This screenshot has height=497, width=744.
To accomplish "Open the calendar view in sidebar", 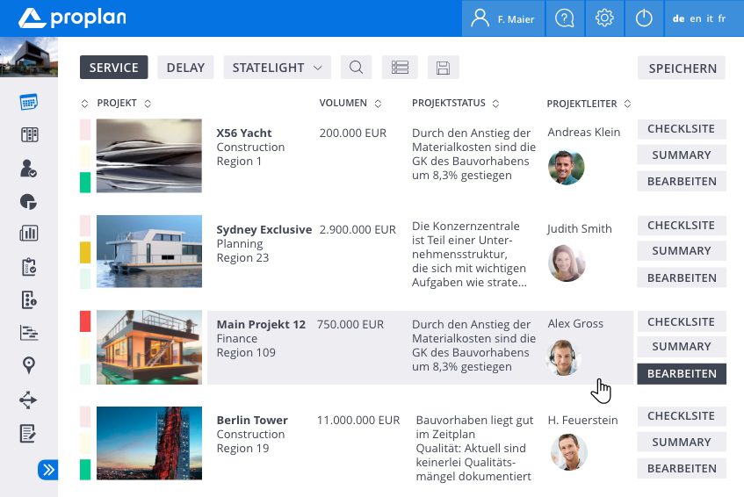I will click(x=28, y=102).
